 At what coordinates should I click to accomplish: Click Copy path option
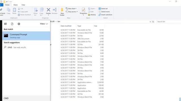[x=23, y=12]
